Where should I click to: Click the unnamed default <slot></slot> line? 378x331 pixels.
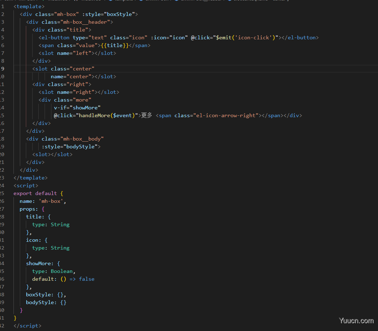(x=52, y=154)
